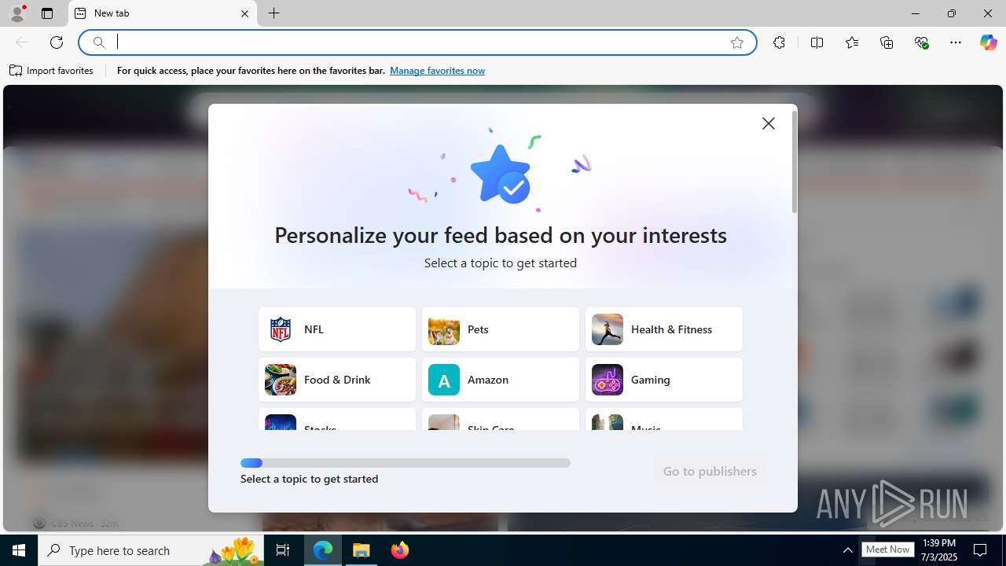Screen dimensions: 1006x566
Task: Open Task View on the taskbar
Action: (x=283, y=550)
